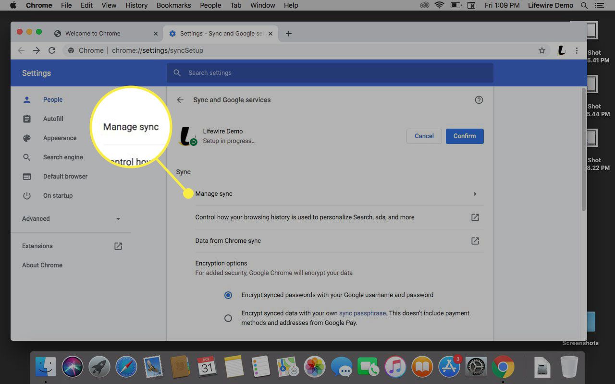Open a new tab with the plus button

point(289,34)
